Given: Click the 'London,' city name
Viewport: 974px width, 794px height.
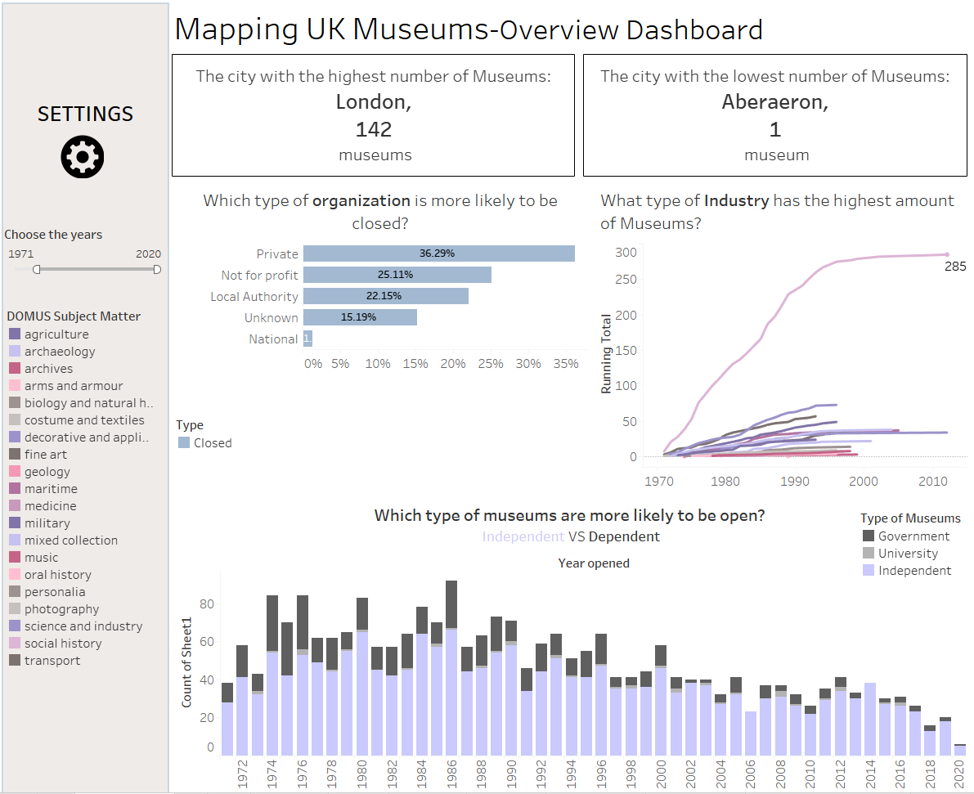Looking at the screenshot, I should point(373,101).
